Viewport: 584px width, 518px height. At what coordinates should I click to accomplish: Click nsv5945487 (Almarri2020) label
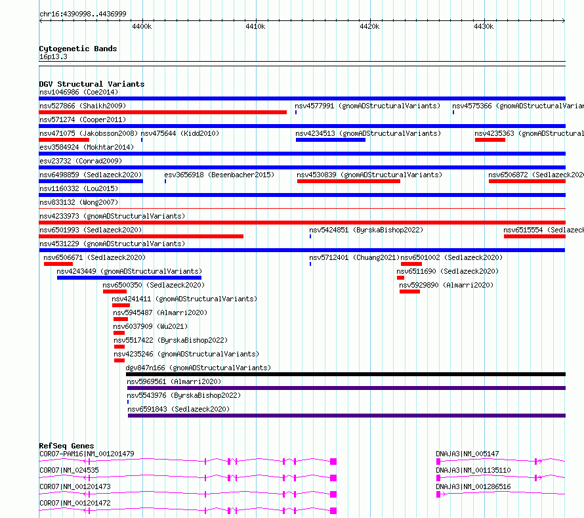(160, 313)
